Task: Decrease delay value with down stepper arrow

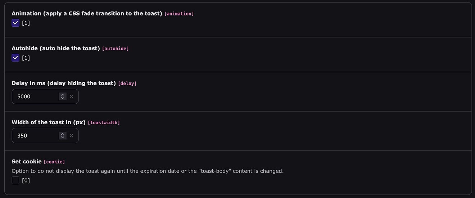Action: point(63,98)
